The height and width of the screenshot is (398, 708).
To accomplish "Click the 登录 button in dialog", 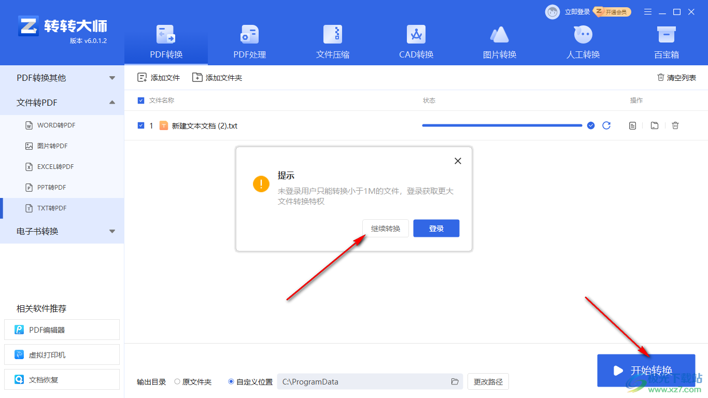I will [436, 229].
